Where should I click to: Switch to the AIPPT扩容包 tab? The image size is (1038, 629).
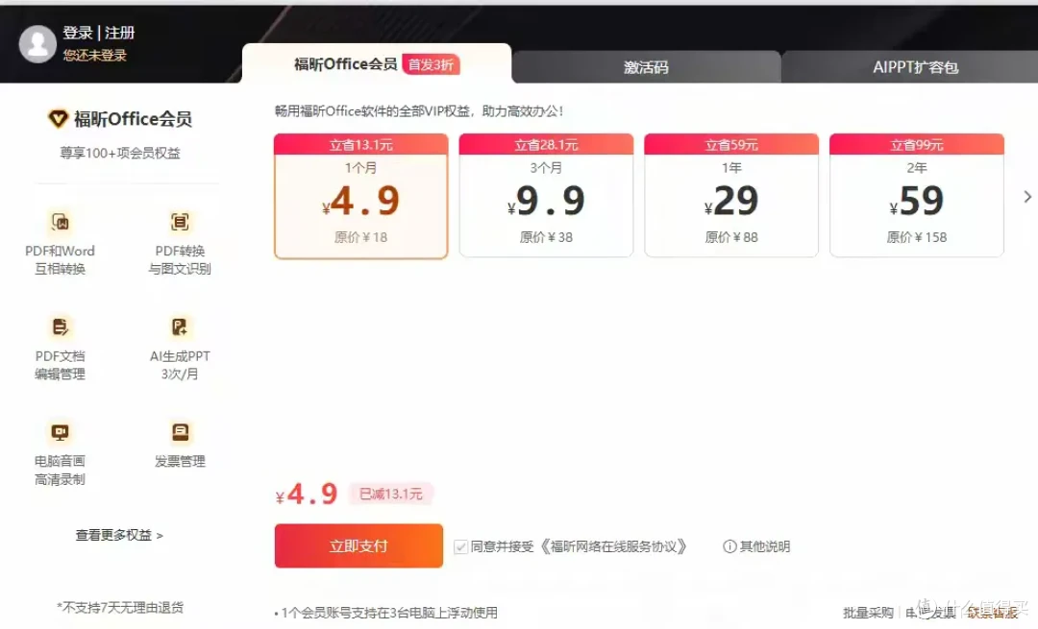(915, 67)
